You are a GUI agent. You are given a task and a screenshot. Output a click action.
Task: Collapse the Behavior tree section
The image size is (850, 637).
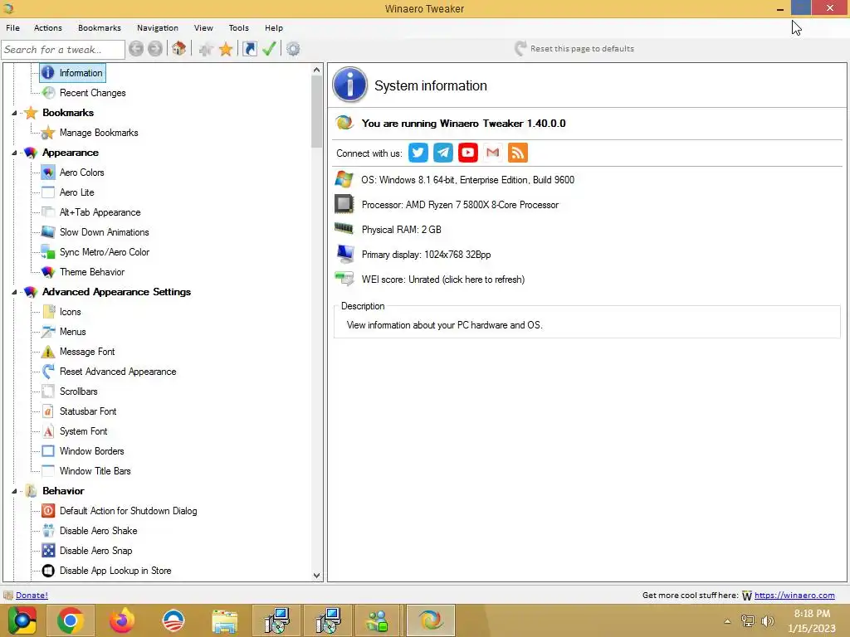tap(15, 491)
